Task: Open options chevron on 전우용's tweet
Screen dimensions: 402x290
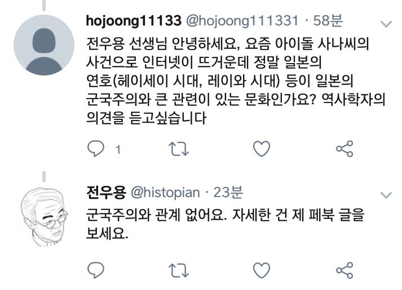Action: pyautogui.click(x=386, y=195)
